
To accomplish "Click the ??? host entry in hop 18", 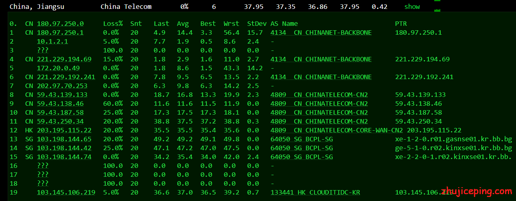I will pyautogui.click(x=42, y=184).
